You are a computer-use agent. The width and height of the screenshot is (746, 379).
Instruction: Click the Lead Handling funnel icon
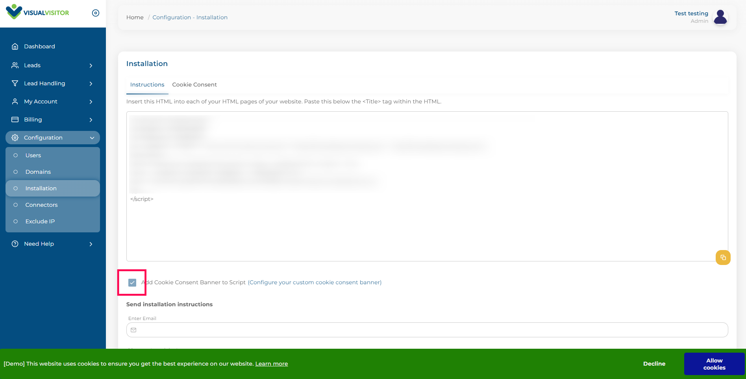(15, 83)
